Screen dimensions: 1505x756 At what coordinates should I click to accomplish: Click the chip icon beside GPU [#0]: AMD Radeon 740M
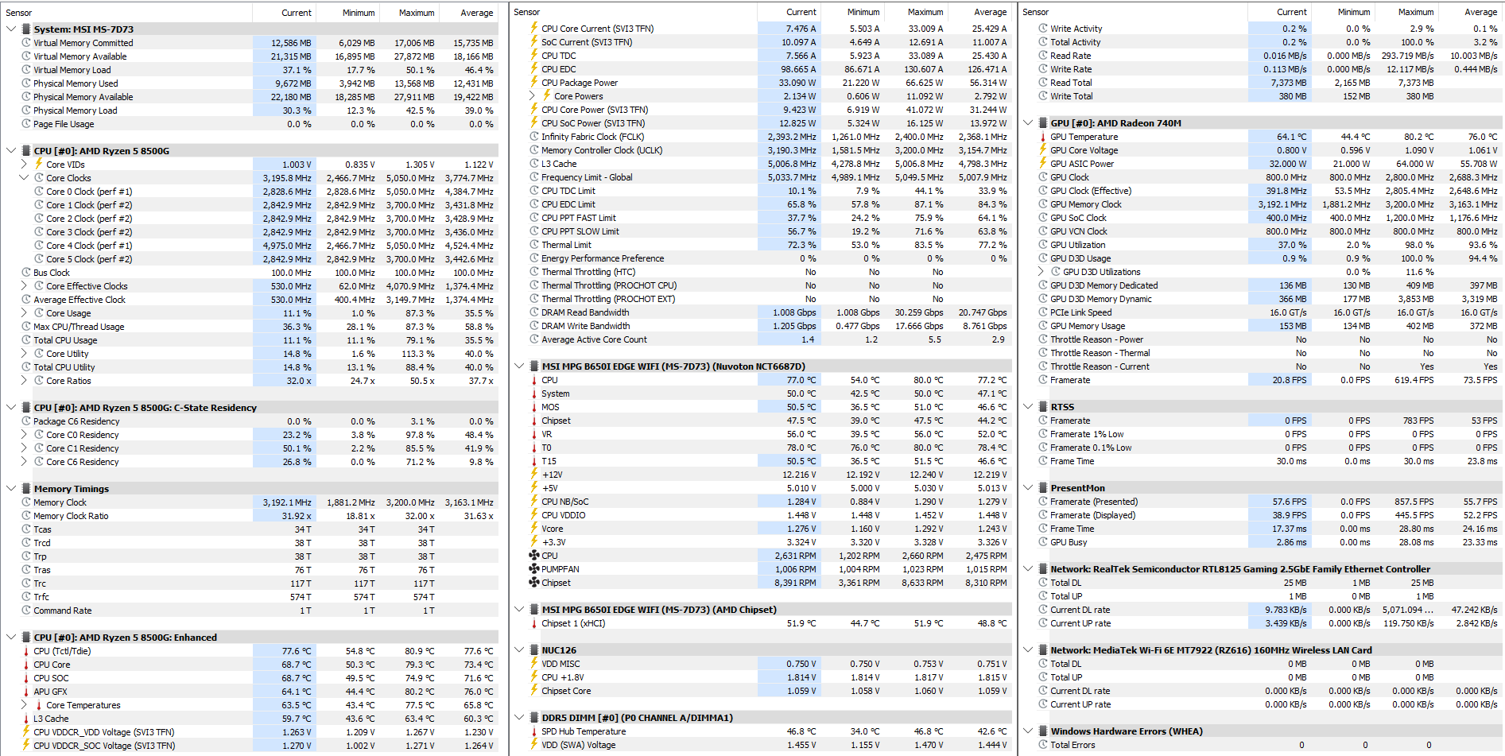pyautogui.click(x=1043, y=123)
